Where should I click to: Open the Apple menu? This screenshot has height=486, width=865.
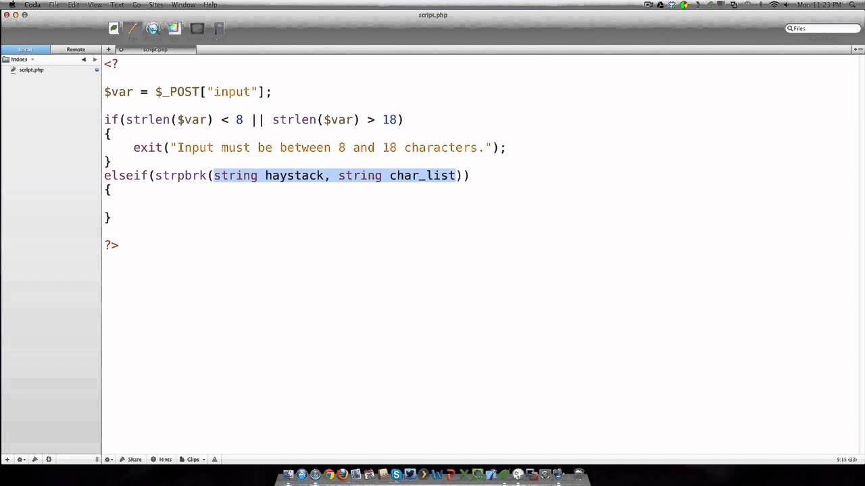11,5
